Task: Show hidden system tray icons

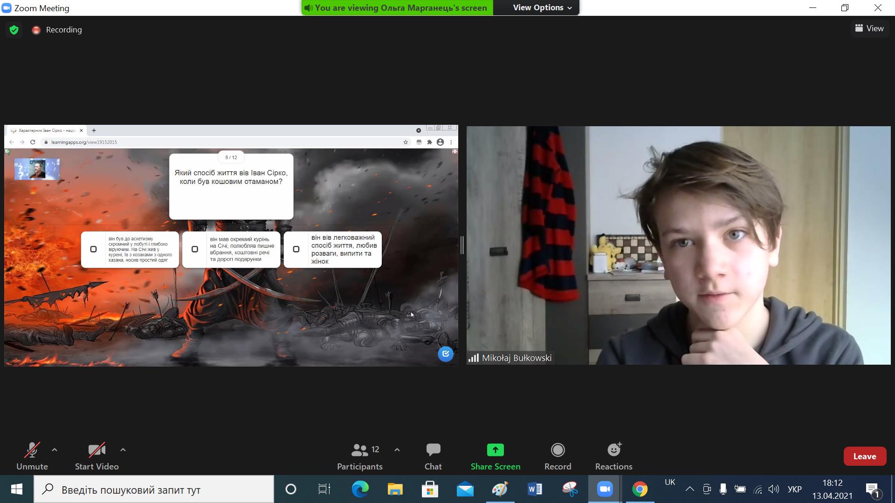Action: [690, 489]
